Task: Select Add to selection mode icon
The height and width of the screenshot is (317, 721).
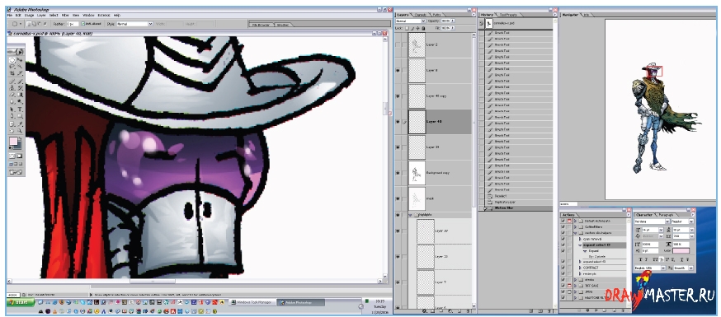Action: (34, 24)
